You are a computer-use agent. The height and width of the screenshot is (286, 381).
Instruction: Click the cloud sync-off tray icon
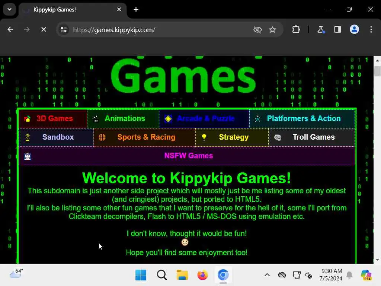(x=282, y=275)
